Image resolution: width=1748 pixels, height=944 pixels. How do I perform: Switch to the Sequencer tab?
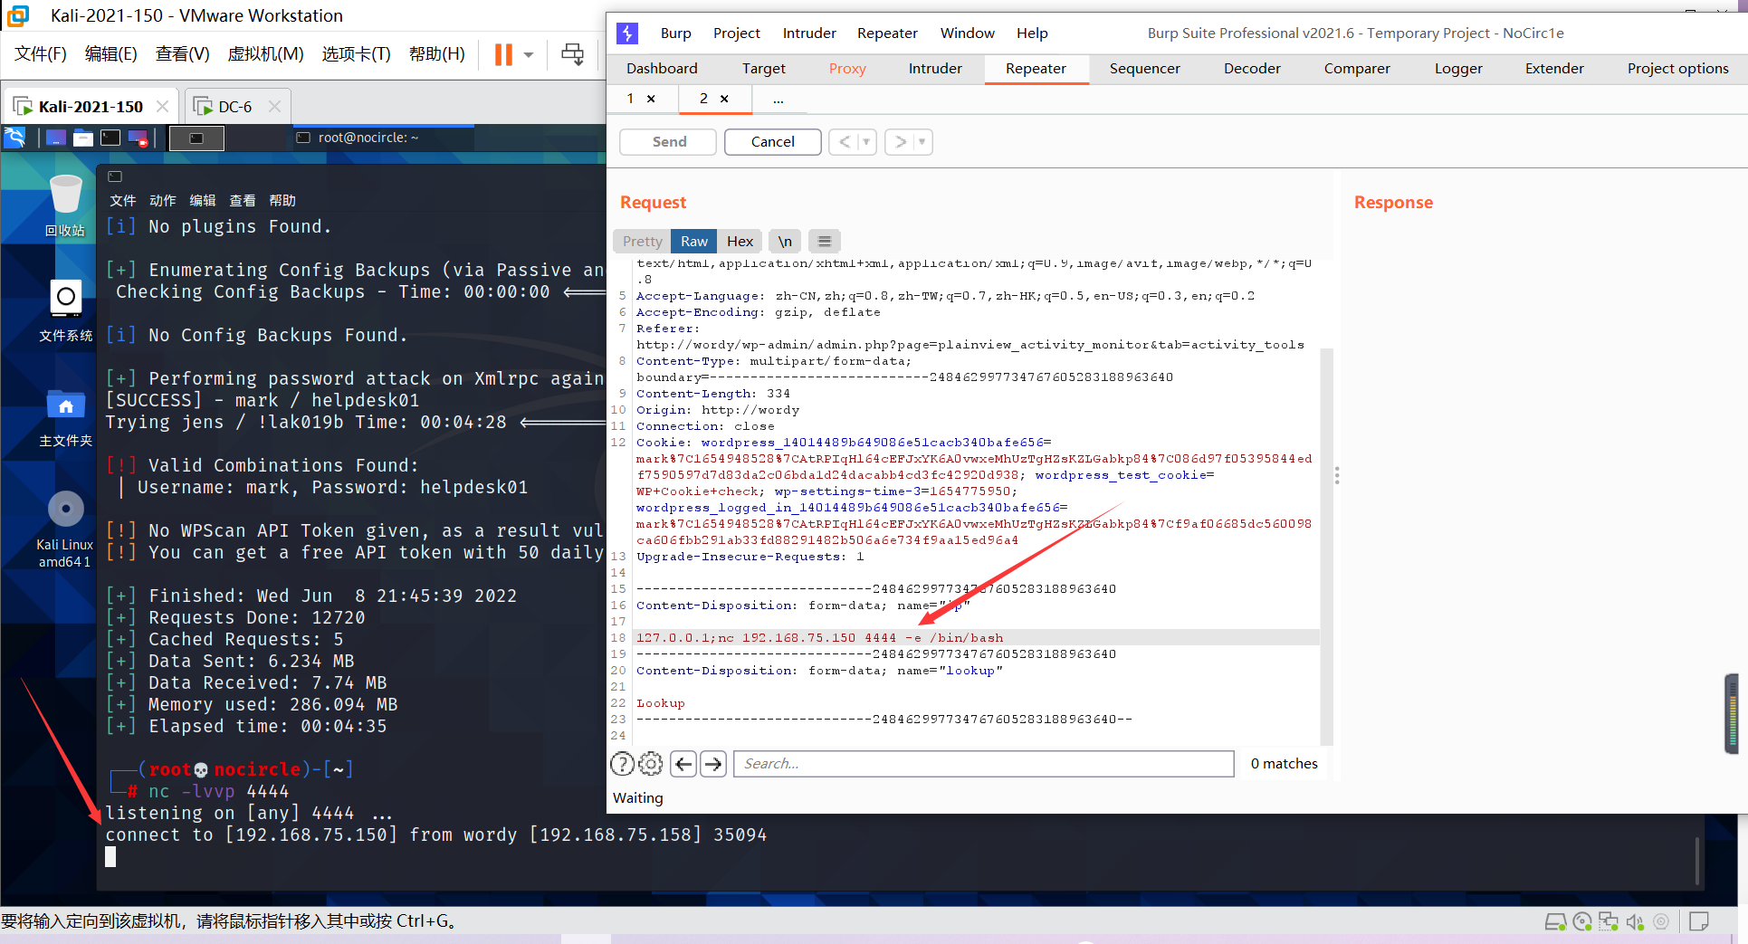(1144, 69)
